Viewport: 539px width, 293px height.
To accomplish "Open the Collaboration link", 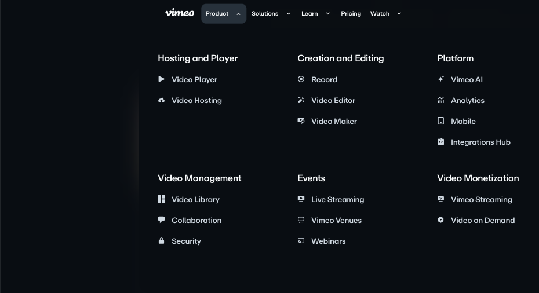I will click(x=196, y=220).
